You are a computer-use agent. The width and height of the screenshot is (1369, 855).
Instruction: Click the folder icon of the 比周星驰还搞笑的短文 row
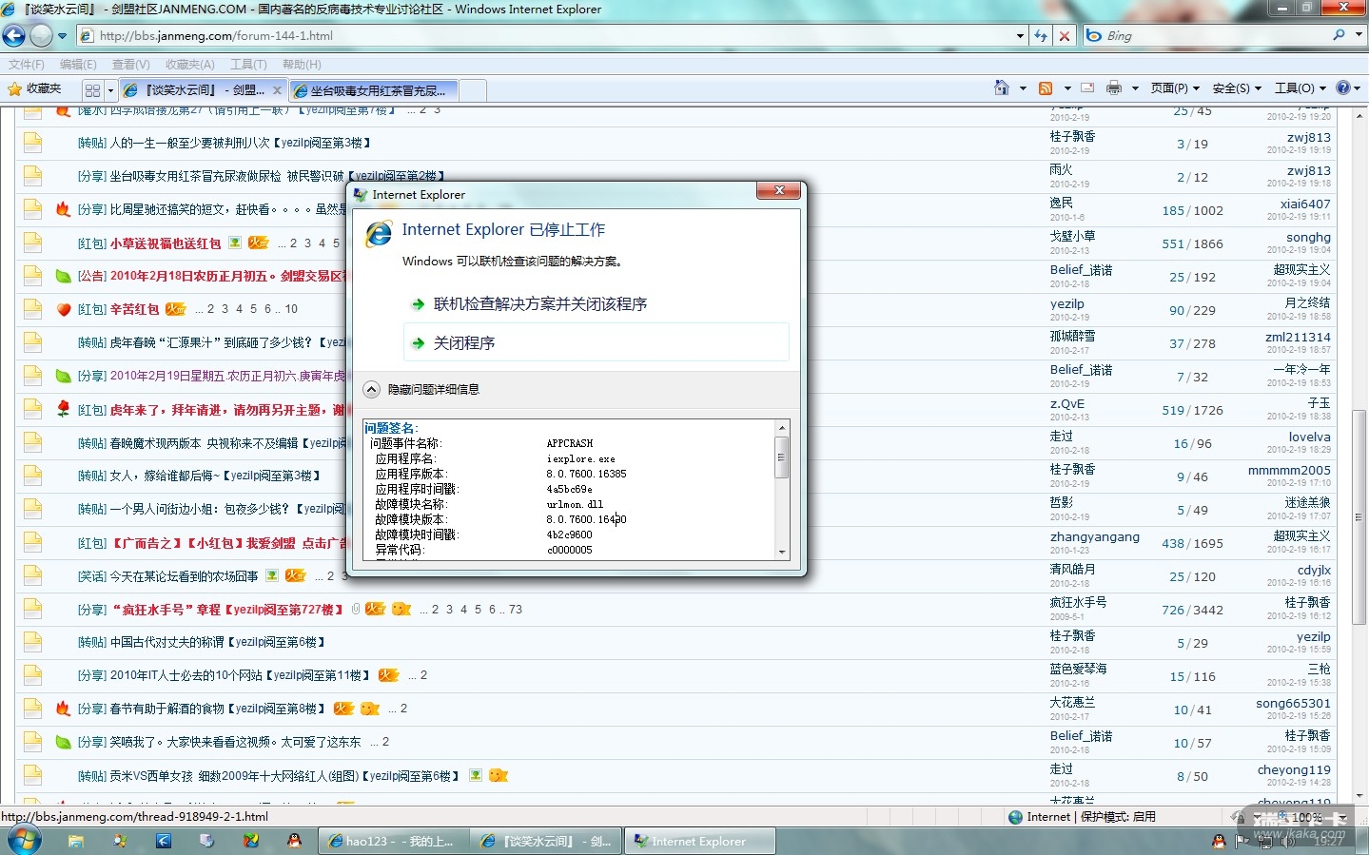[32, 209]
